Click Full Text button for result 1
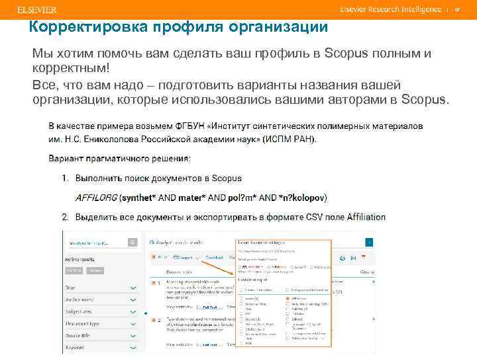477x357 pixels. click(x=210, y=307)
